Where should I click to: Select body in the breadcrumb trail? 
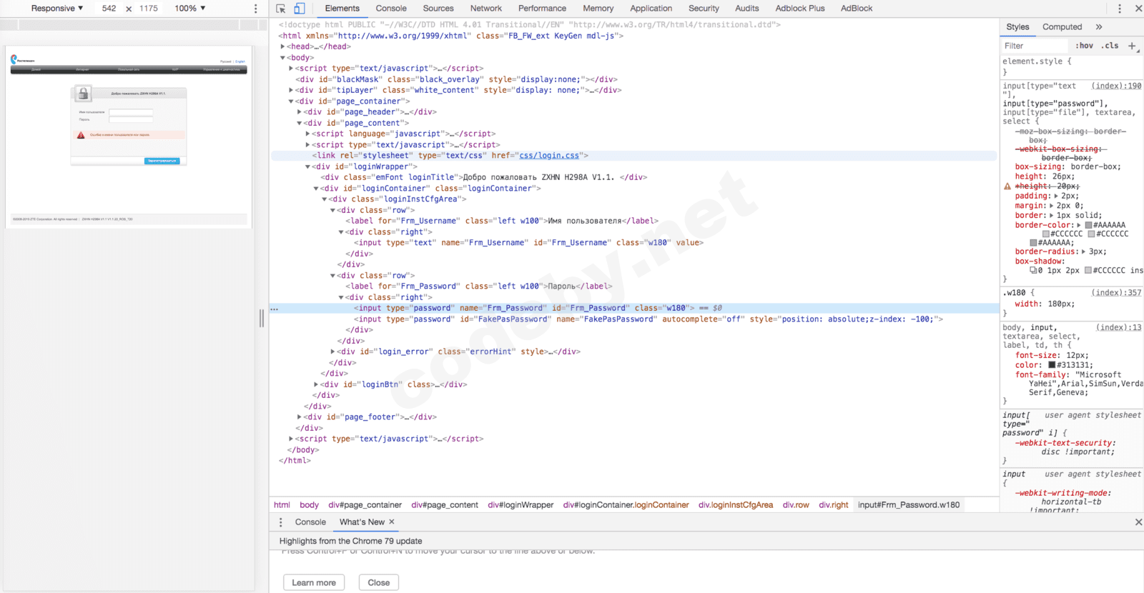click(x=310, y=505)
